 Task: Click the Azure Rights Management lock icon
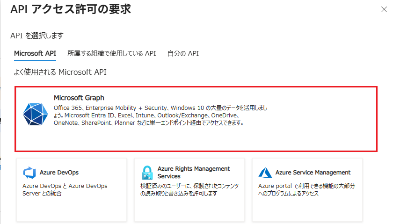click(x=147, y=173)
